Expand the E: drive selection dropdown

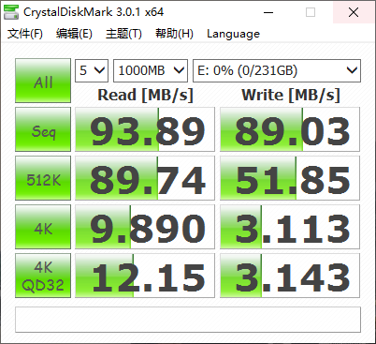click(x=277, y=70)
